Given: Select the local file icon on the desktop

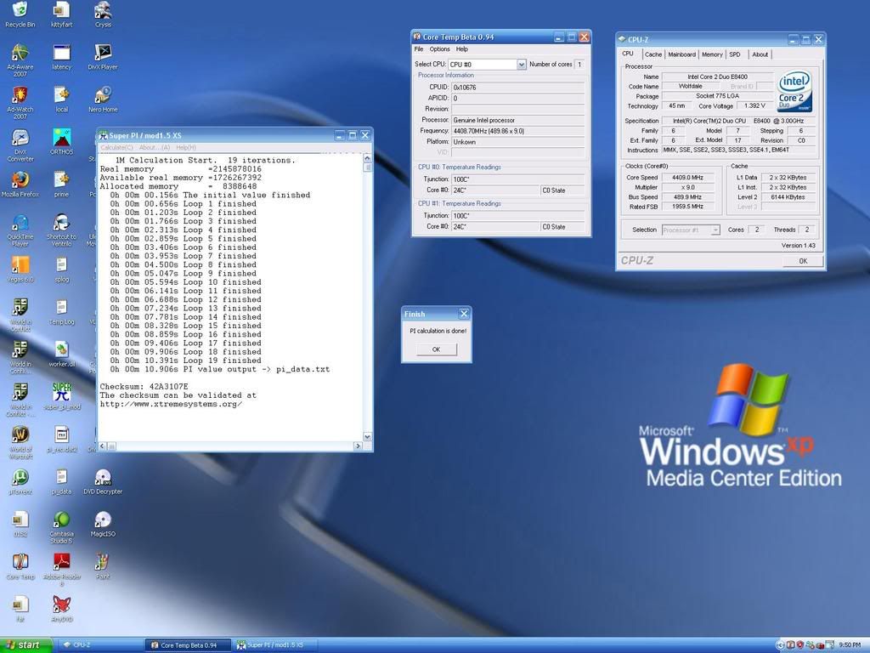Looking at the screenshot, I should click(61, 99).
